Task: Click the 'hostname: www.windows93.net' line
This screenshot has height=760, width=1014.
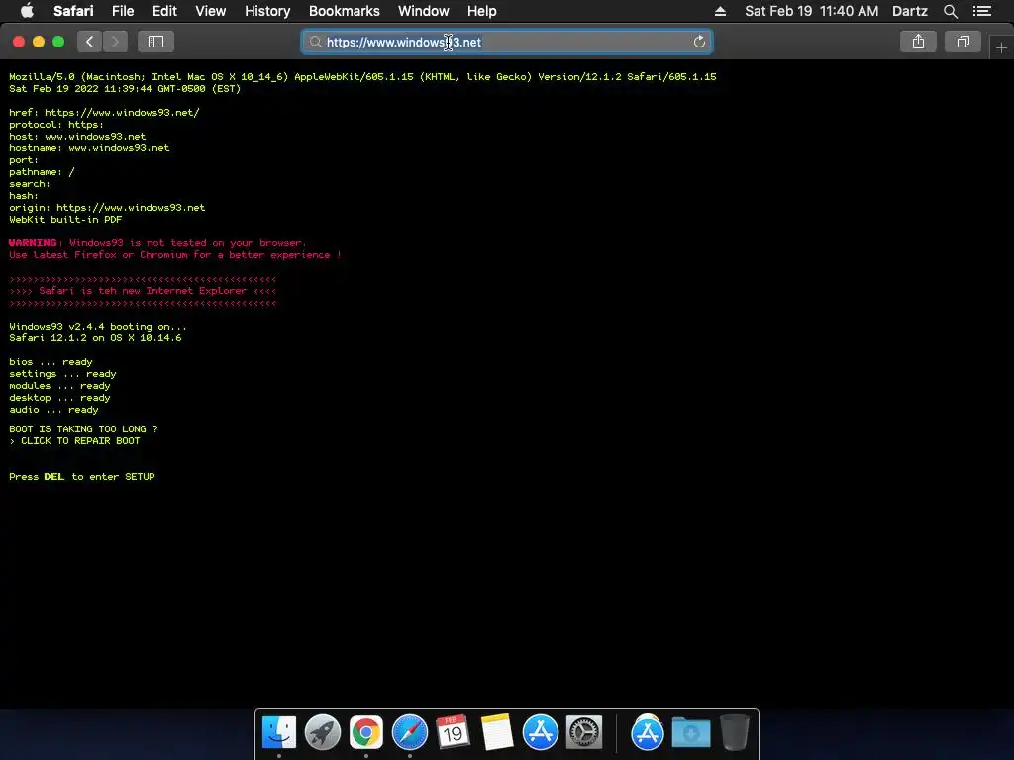Action: (89, 148)
